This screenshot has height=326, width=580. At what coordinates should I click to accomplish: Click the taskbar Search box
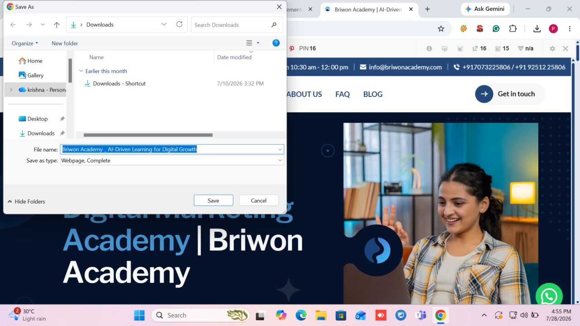click(200, 315)
